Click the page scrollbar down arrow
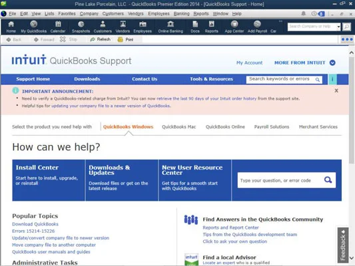Viewport: 355px width, 266px height. (352, 257)
